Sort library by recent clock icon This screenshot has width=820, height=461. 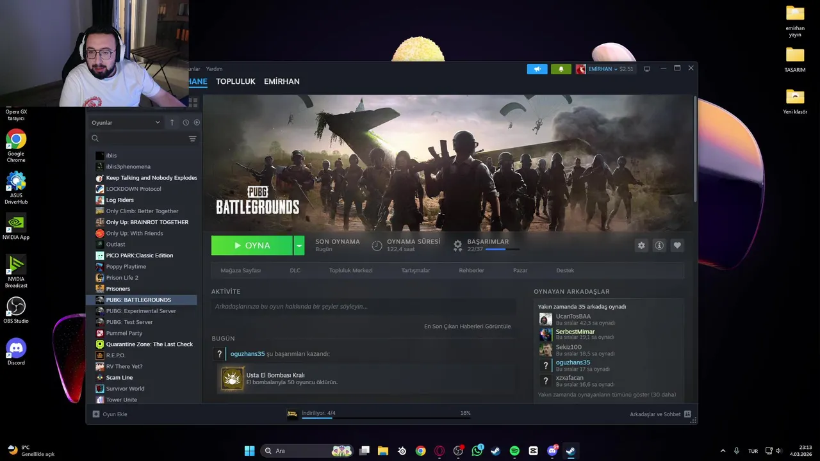coord(186,122)
